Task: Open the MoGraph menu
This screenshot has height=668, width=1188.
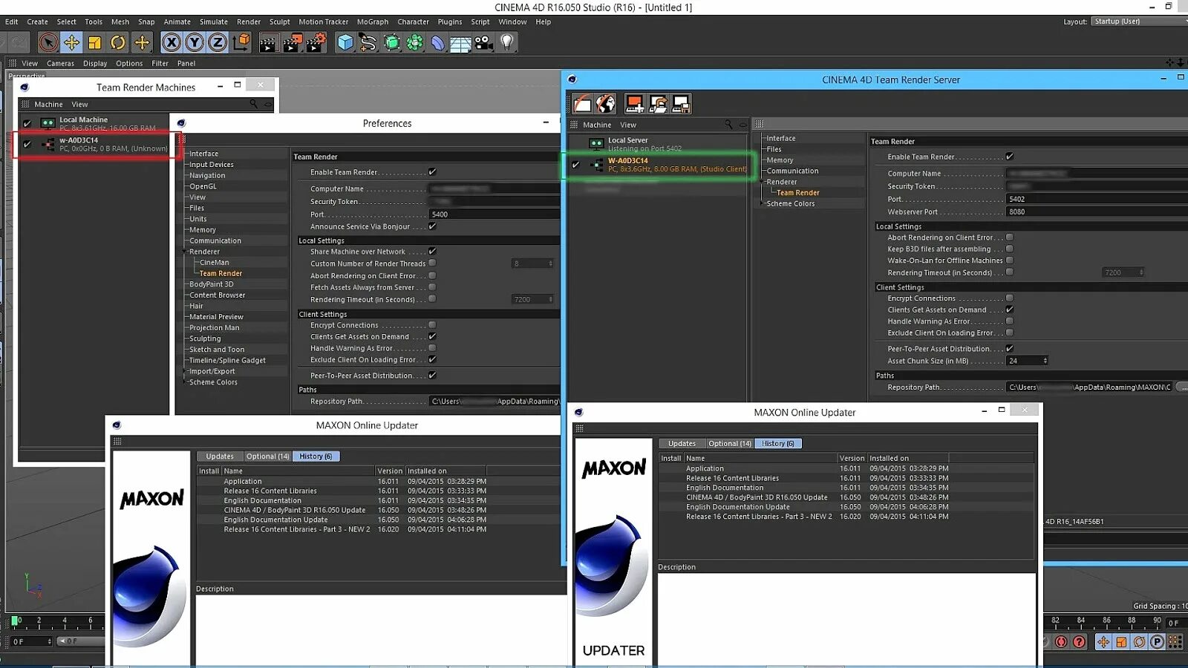Action: click(373, 22)
